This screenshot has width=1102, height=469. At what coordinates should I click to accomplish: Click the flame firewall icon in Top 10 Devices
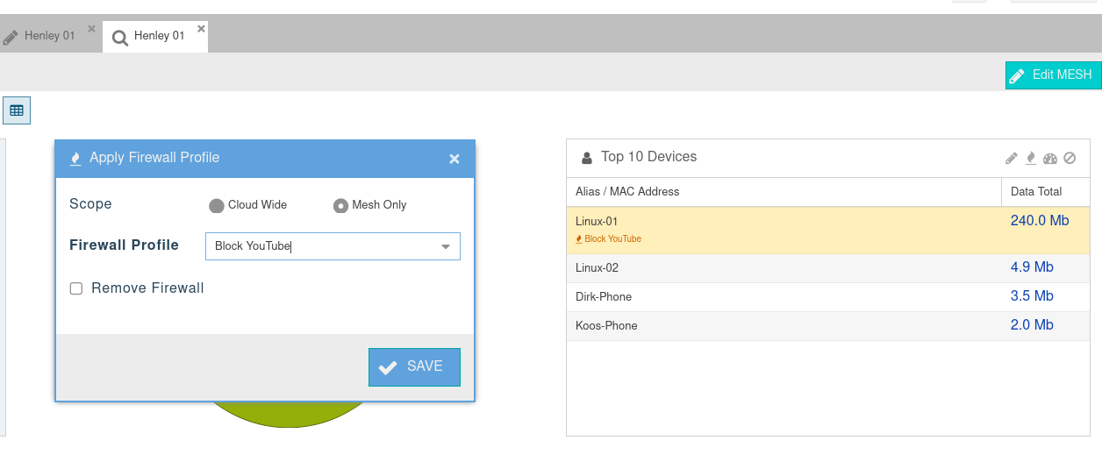(x=1031, y=159)
